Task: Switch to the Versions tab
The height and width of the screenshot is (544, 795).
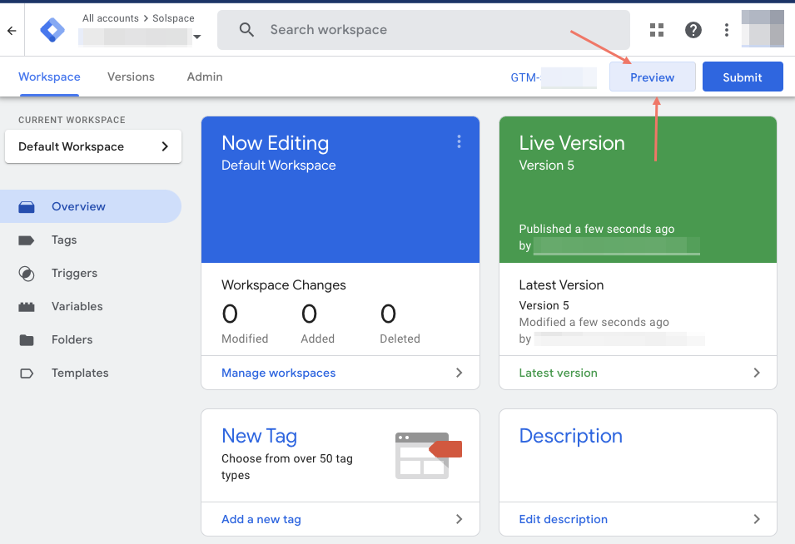Action: coord(131,77)
